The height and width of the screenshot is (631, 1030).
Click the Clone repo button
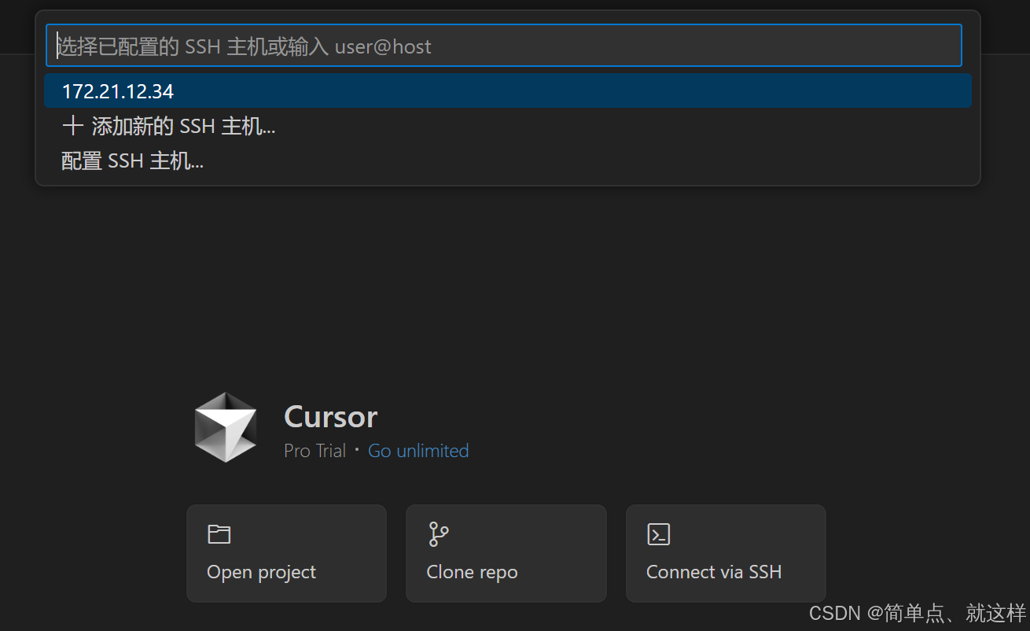[506, 553]
